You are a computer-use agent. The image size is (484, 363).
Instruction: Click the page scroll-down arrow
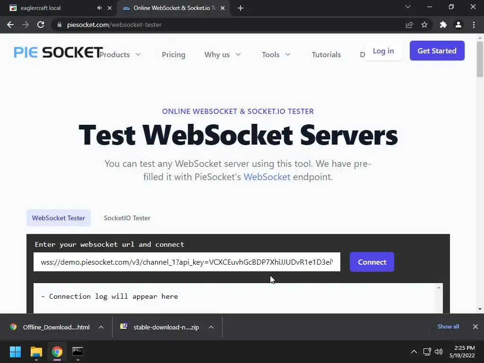480,309
